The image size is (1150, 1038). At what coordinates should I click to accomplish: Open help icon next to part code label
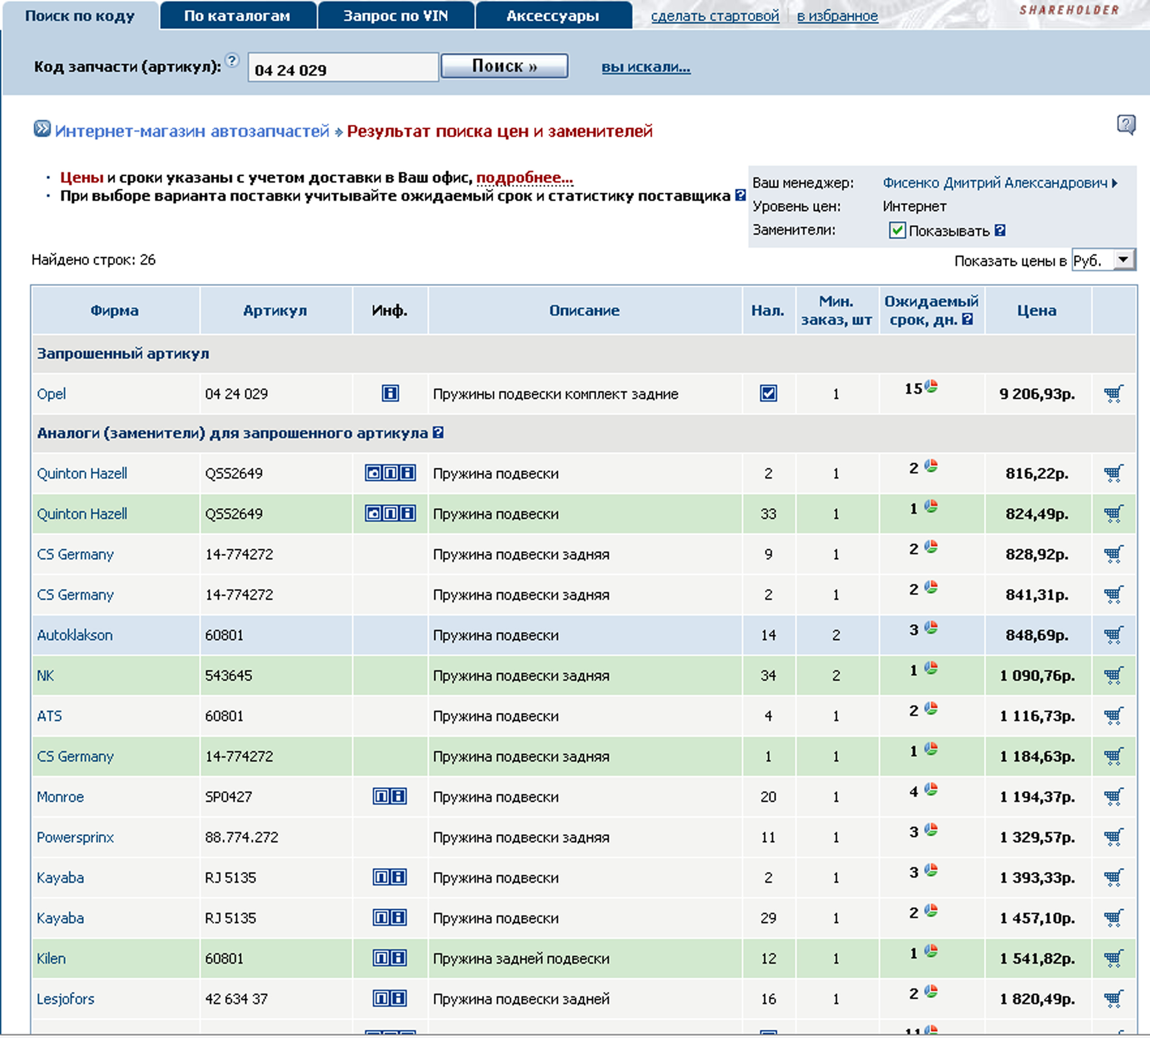(x=232, y=60)
